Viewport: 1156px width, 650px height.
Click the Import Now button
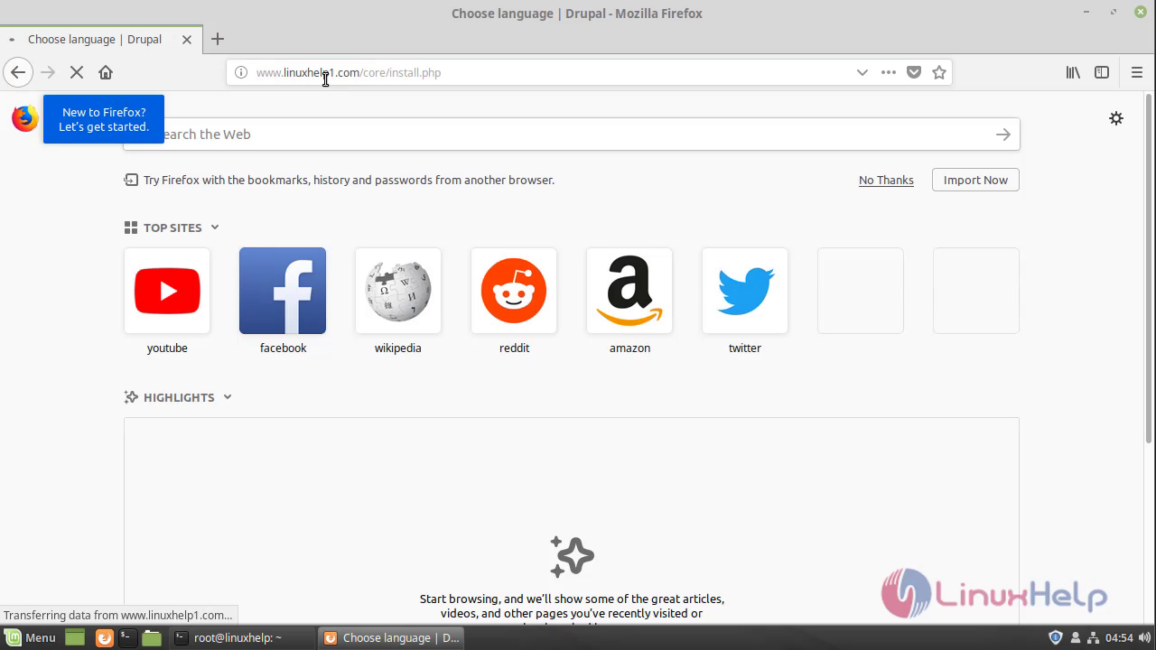(x=975, y=180)
